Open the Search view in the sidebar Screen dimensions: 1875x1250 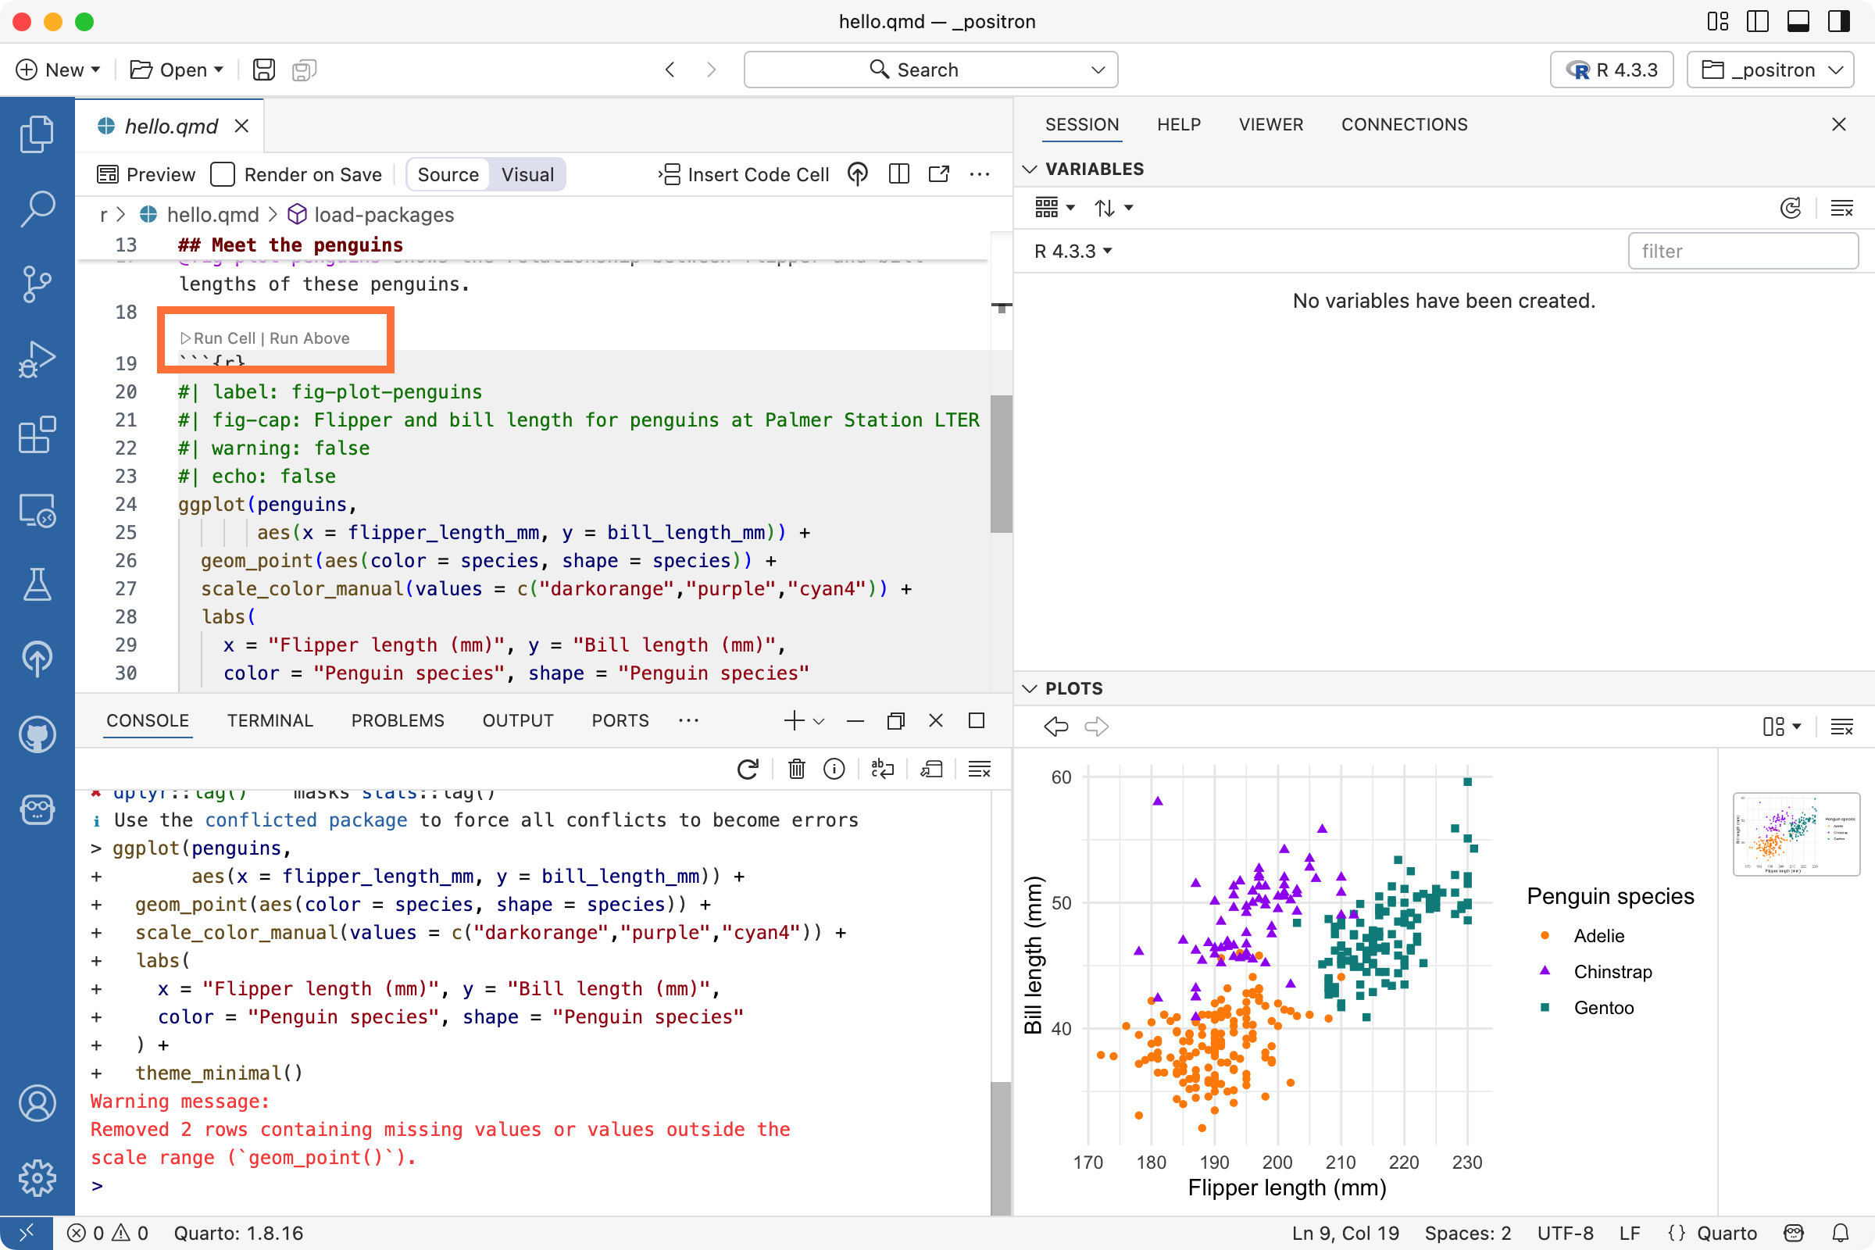pos(37,209)
